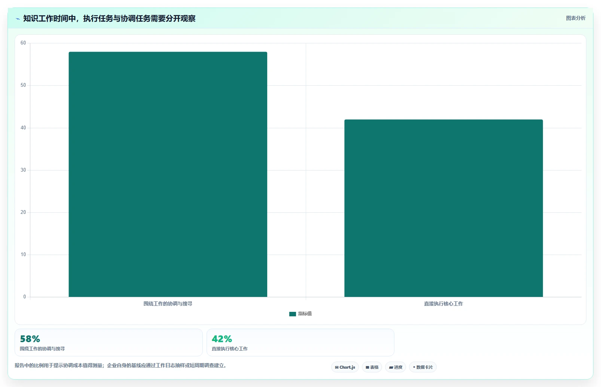
Task: Select the 表格 chip
Action: (x=372, y=367)
